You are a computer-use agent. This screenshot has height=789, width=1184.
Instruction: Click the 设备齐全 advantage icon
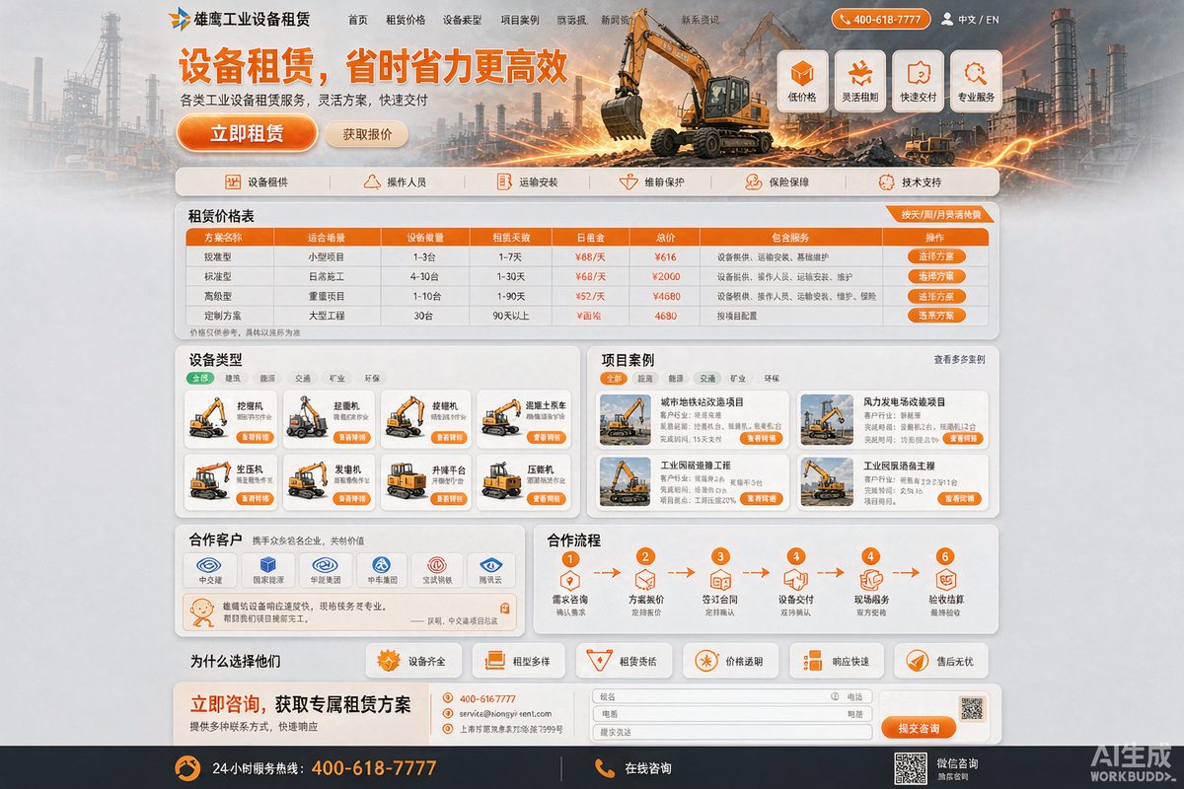point(389,660)
